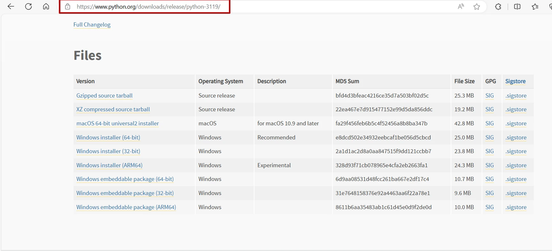Download the XZ compressed source tarball

tap(113, 109)
